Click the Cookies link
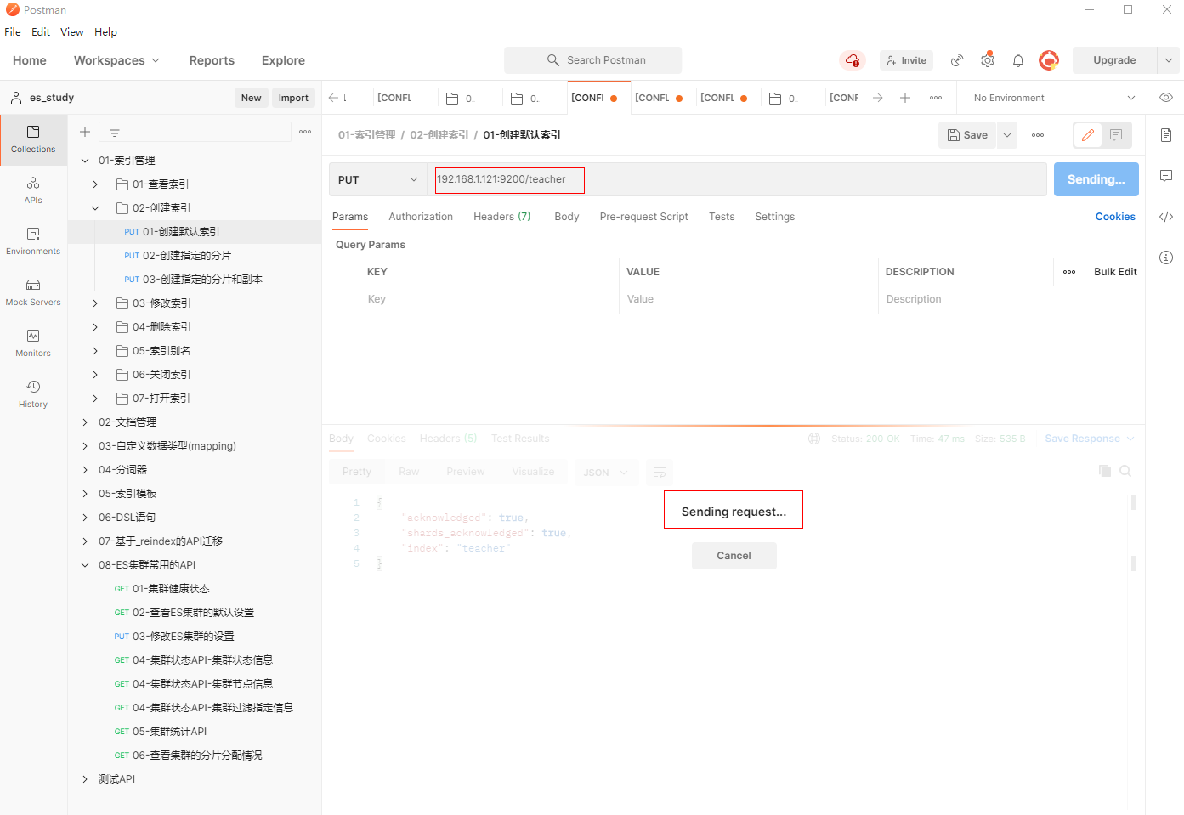The width and height of the screenshot is (1184, 815). click(1114, 217)
